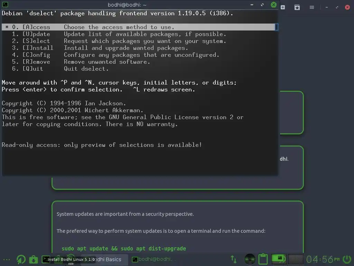Click the 'Copyright (C) 1994-1996 Ian Jackson' line
Image resolution: width=354 pixels, height=266 pixels.
[x=64, y=103]
